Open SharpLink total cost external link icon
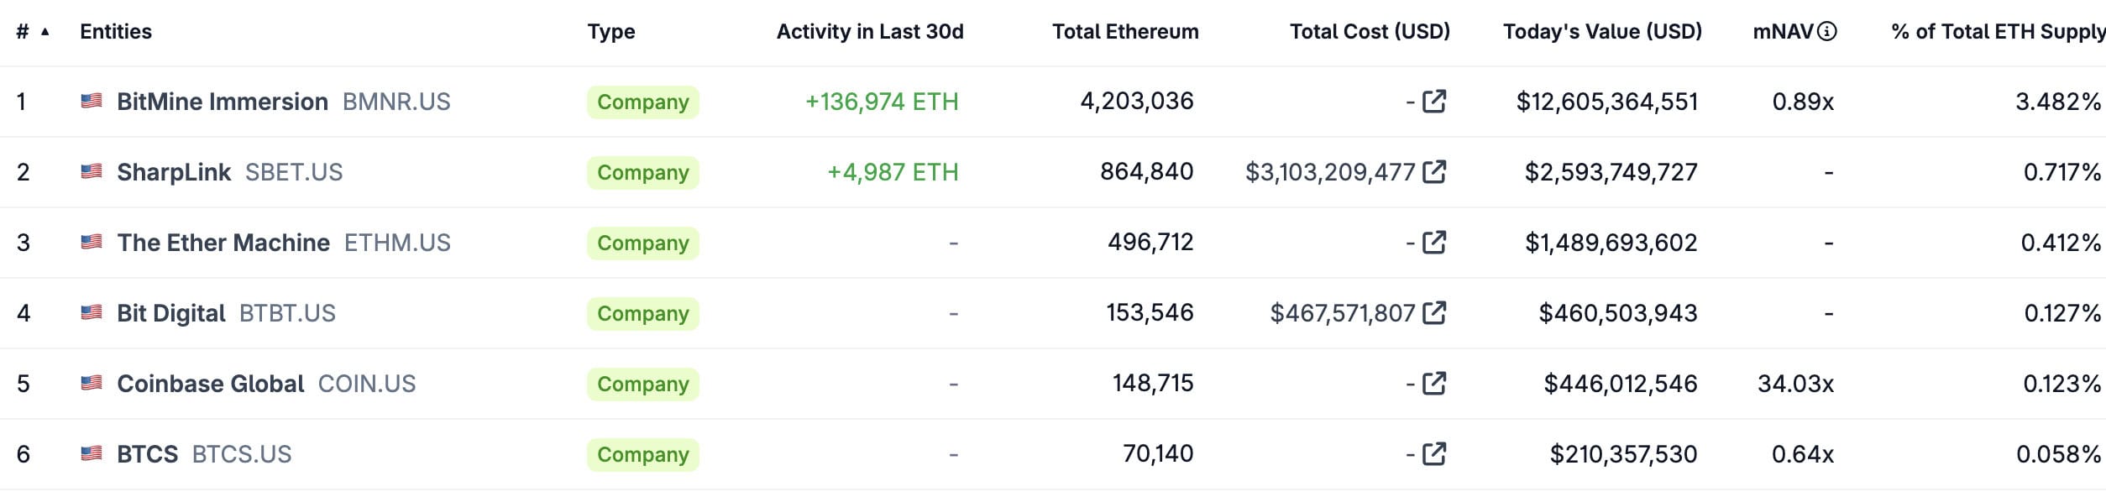Viewport: 2106px width, 497px height. coord(1434,172)
